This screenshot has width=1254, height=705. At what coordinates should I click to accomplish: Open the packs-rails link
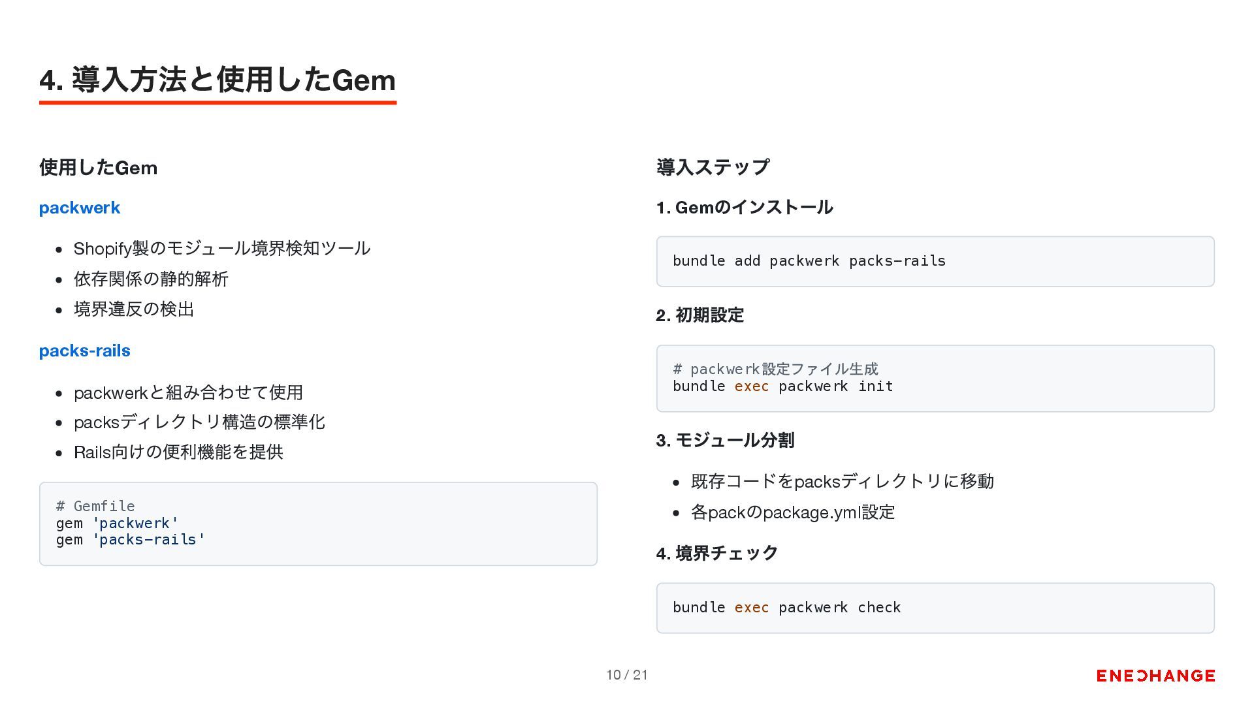[85, 351]
